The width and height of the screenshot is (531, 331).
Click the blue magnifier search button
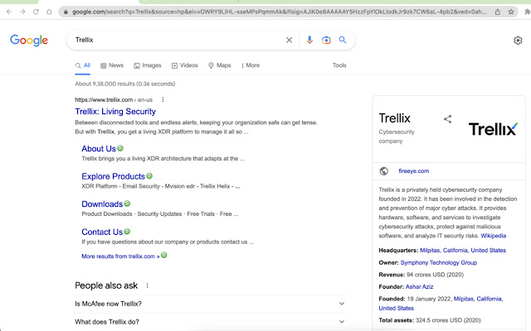coord(343,40)
